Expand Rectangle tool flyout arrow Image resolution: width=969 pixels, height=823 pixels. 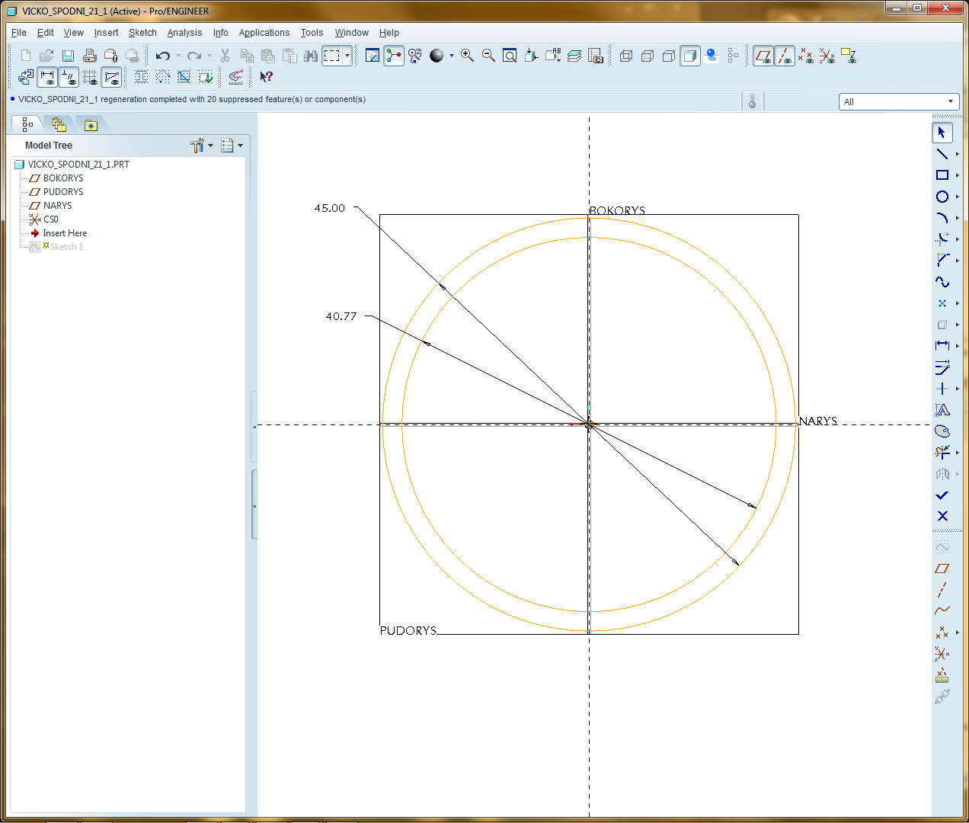pos(957,175)
